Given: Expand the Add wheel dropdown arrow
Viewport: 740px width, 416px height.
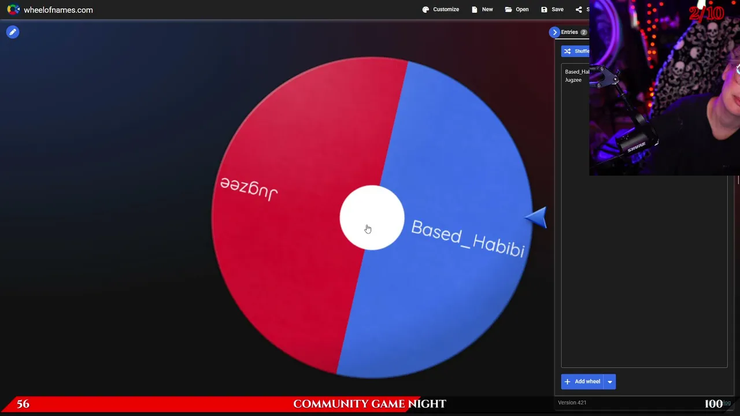Looking at the screenshot, I should (x=609, y=381).
